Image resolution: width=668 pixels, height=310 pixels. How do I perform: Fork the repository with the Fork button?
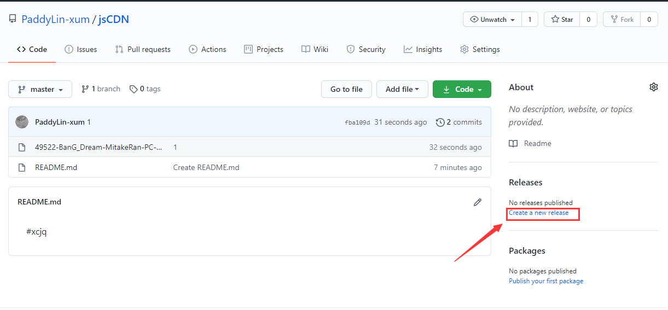pos(621,19)
